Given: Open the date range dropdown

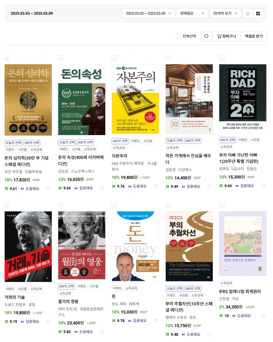Looking at the screenshot, I should [148, 13].
